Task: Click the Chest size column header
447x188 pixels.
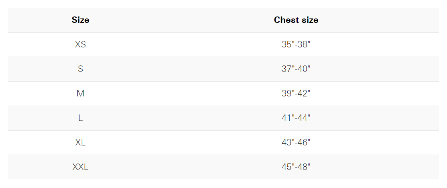Action: click(296, 20)
